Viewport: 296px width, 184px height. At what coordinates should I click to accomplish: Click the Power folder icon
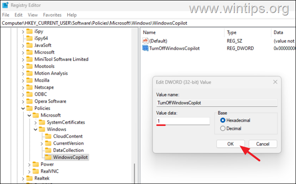36,164
